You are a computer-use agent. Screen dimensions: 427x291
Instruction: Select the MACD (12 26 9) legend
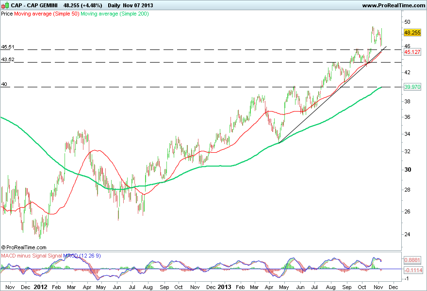tap(82, 256)
